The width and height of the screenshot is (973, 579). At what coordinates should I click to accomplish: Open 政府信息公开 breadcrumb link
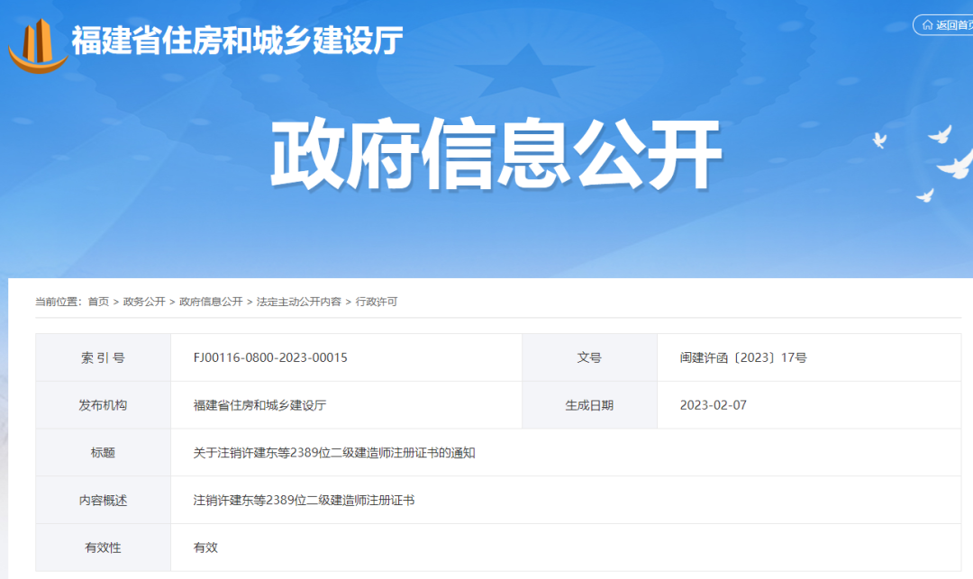pyautogui.click(x=211, y=302)
